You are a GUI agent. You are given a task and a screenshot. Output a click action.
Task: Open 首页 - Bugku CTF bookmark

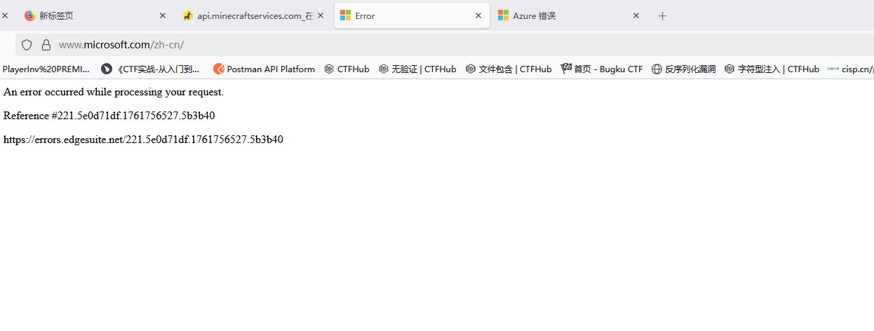(602, 69)
